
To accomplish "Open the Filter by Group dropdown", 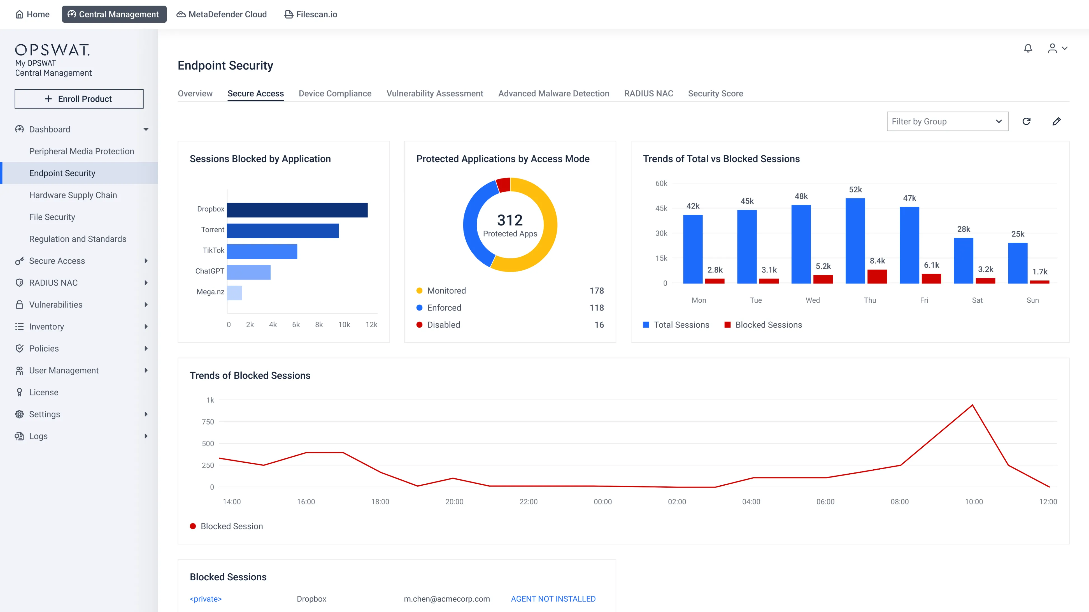I will [x=947, y=121].
